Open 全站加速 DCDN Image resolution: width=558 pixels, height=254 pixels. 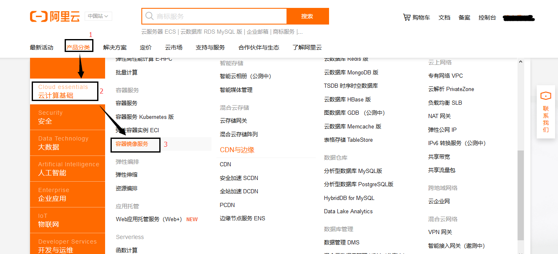tap(239, 191)
